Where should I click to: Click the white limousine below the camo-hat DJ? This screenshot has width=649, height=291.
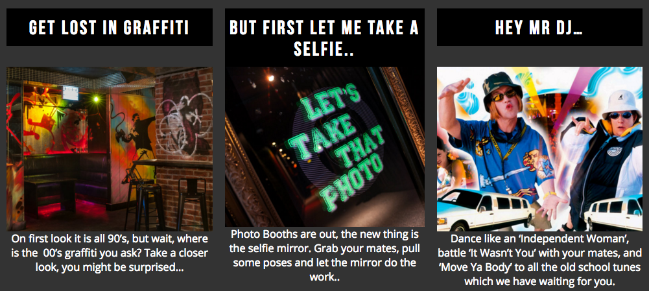(x=486, y=210)
